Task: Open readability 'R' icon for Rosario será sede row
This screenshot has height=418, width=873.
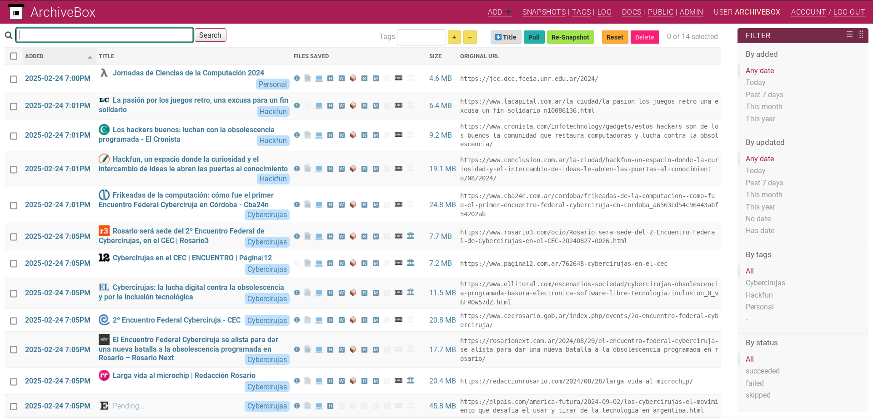Action: (365, 236)
